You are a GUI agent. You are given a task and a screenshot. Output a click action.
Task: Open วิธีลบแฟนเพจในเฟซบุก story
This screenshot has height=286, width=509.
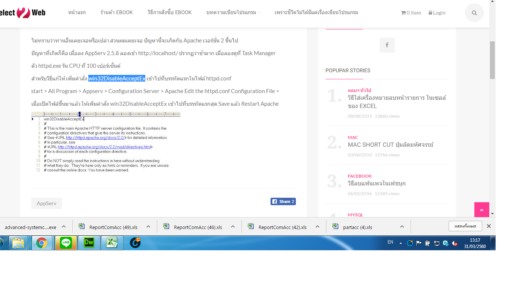377,183
